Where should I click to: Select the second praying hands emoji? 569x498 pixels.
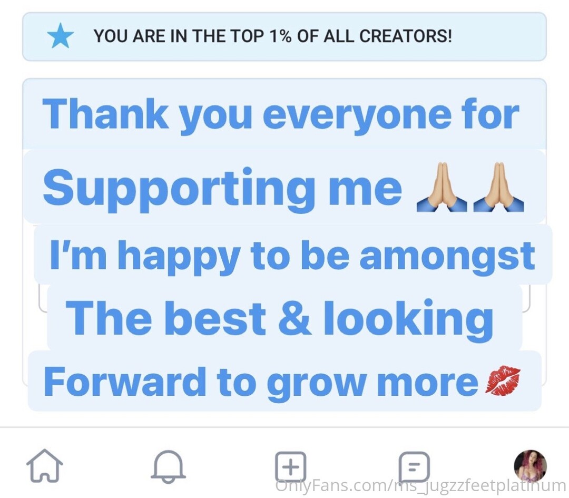point(498,187)
